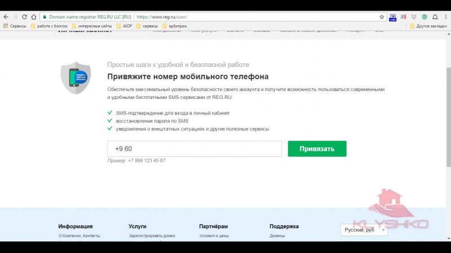The height and width of the screenshot is (253, 451).
Task: Click the 'Информация' footer heading
Action: pos(76,227)
